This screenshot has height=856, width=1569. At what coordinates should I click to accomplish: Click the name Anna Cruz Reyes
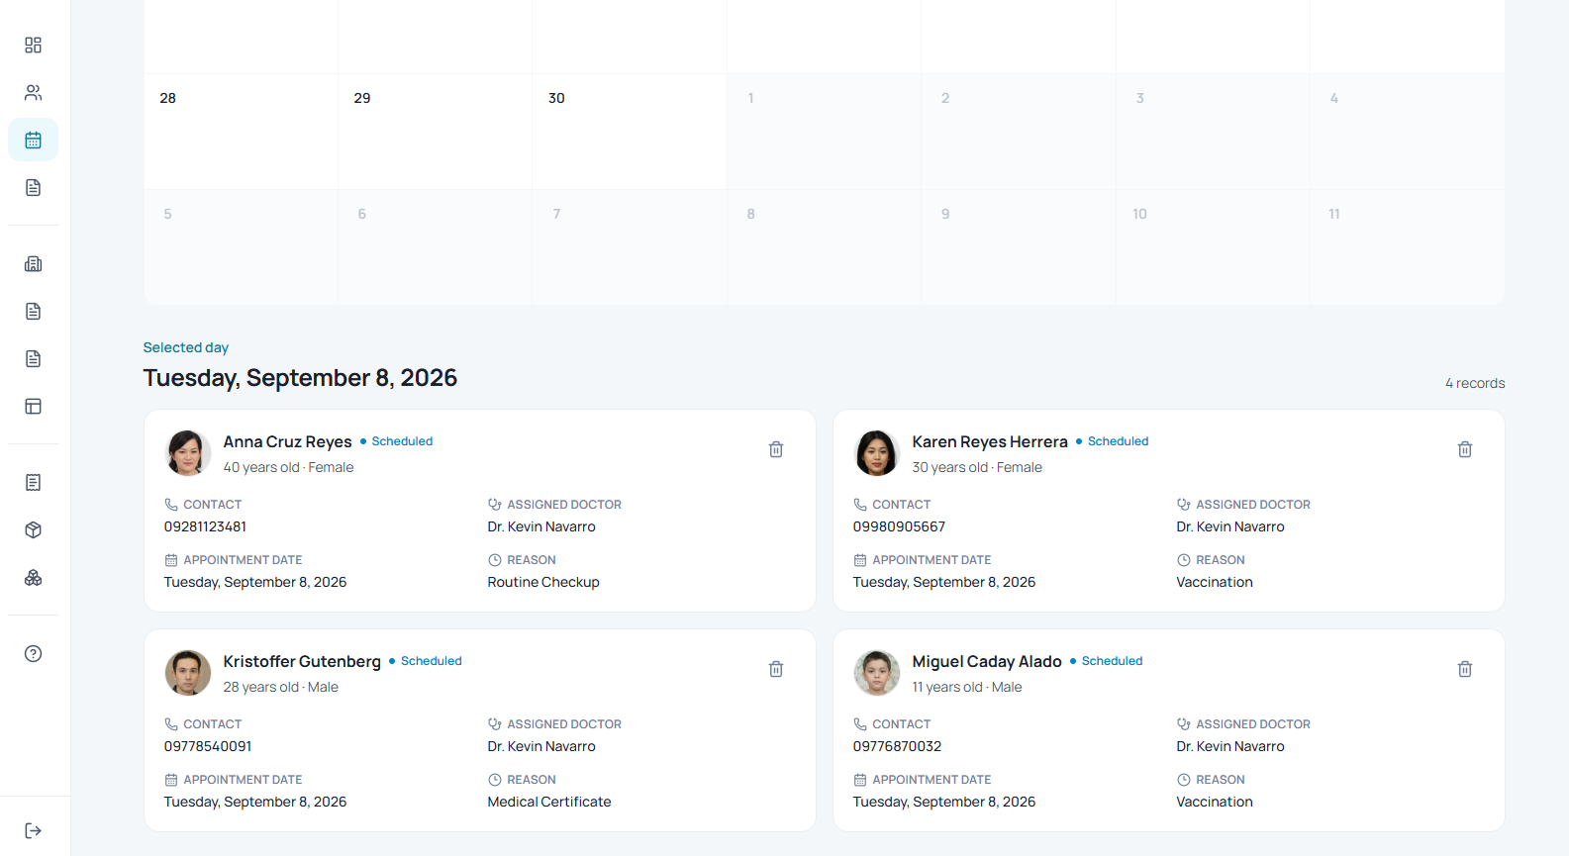point(287,441)
